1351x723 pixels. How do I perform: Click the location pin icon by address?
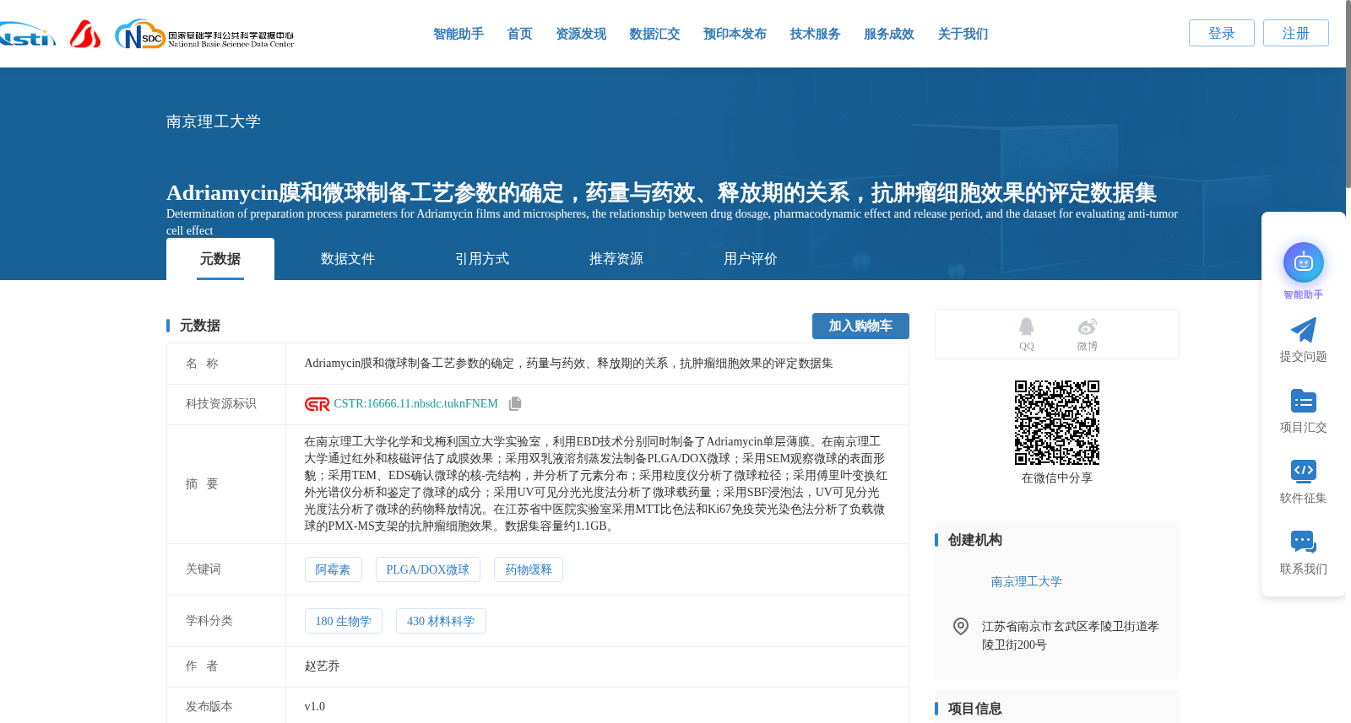(x=960, y=626)
